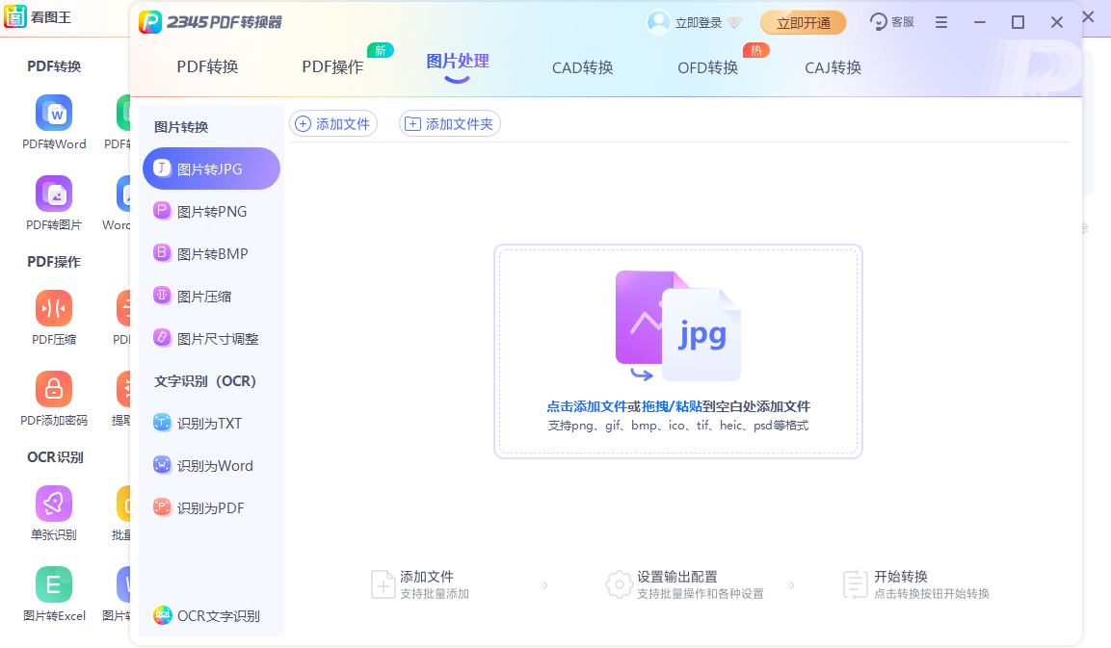Open the 图片转Excel tool

[54, 584]
